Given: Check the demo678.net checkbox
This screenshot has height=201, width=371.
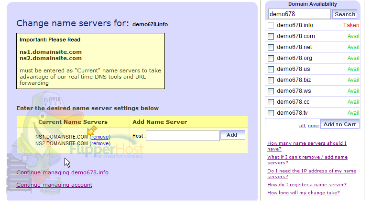Looking at the screenshot, I should (271, 47).
